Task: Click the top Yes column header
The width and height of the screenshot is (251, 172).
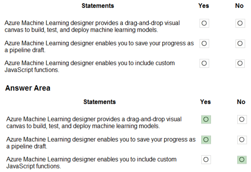Action: (x=204, y=6)
